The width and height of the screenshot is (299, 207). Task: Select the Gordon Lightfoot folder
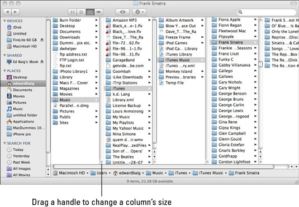(234, 162)
